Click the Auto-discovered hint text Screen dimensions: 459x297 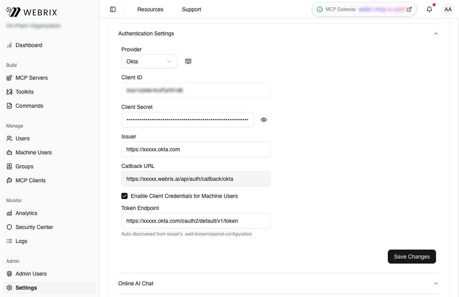point(186,234)
